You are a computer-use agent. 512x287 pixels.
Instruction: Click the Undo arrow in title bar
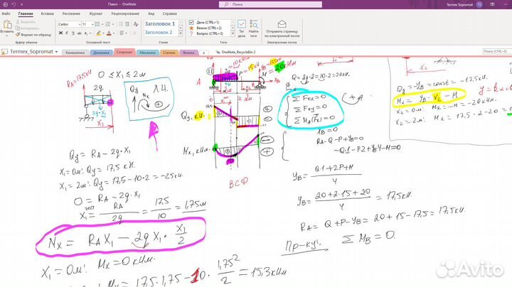[13, 4]
